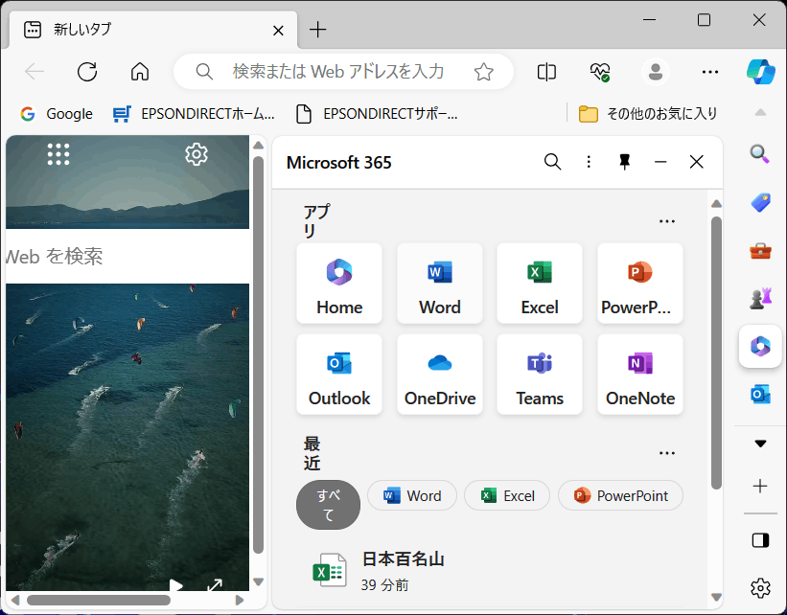Image resolution: width=787 pixels, height=615 pixels.
Task: Play the background video
Action: pos(175,585)
